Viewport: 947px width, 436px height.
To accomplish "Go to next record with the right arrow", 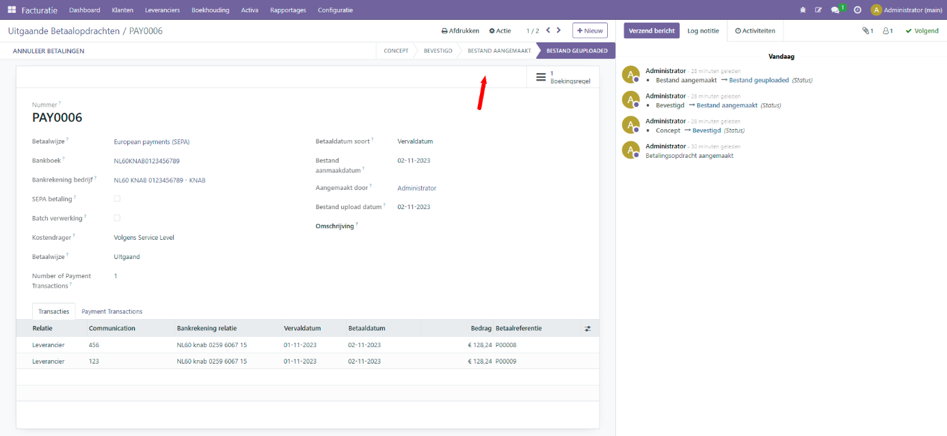I will click(x=559, y=31).
